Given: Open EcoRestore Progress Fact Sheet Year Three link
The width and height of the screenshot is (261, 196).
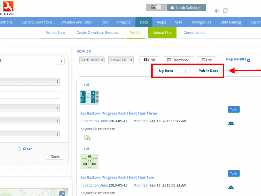Looking at the screenshot, I should pyautogui.click(x=119, y=114).
